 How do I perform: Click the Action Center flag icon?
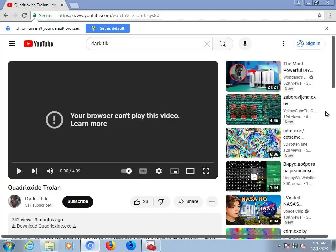pyautogui.click(x=287, y=246)
